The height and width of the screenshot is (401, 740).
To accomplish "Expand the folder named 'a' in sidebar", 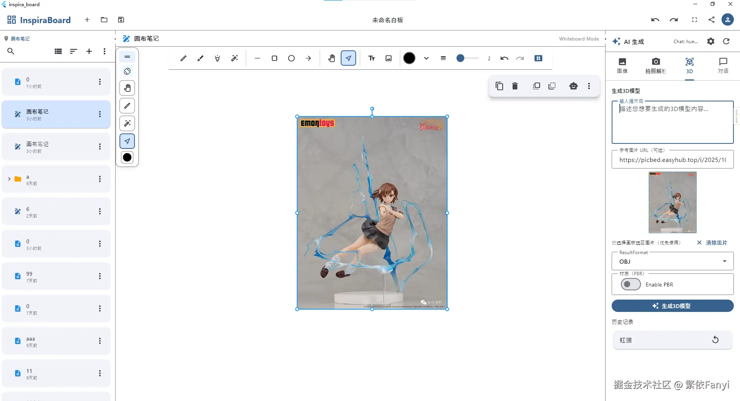I will 9,179.
